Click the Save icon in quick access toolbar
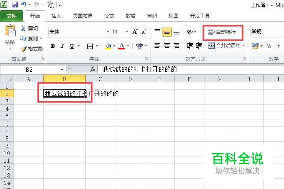Screen dimensions: 284x189 pos(15,5)
